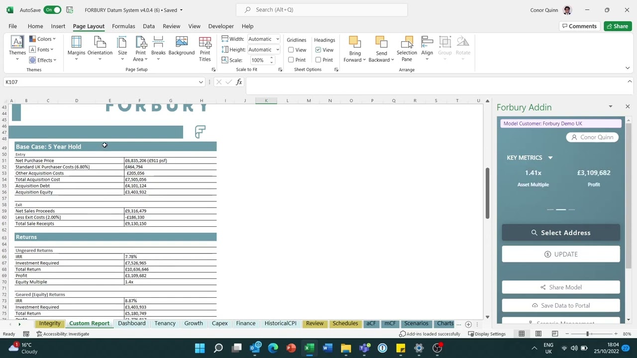Open Forbury Addin pane options arrow
This screenshot has width=637, height=358.
[x=610, y=106]
